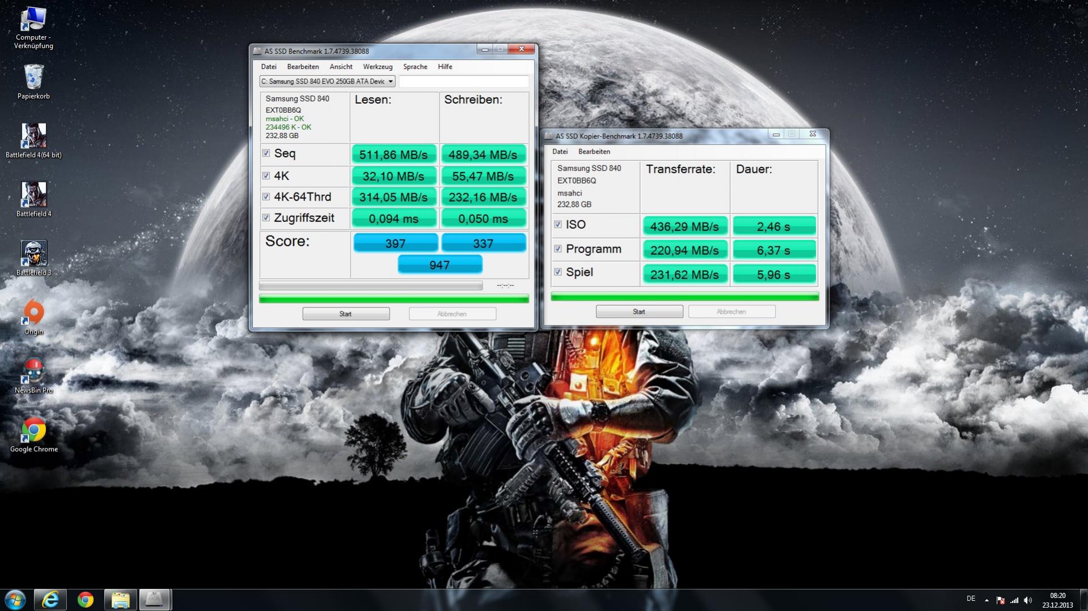1088x611 pixels.
Task: Close the AS SSD Benchmark window
Action: tap(522, 49)
